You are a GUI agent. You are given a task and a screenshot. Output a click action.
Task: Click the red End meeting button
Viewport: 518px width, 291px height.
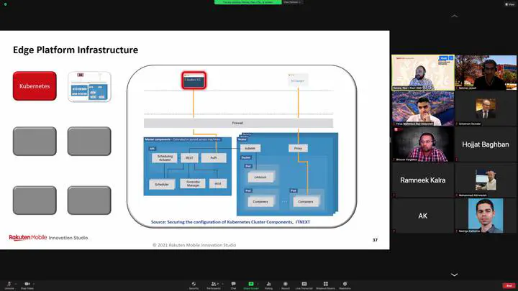point(508,285)
